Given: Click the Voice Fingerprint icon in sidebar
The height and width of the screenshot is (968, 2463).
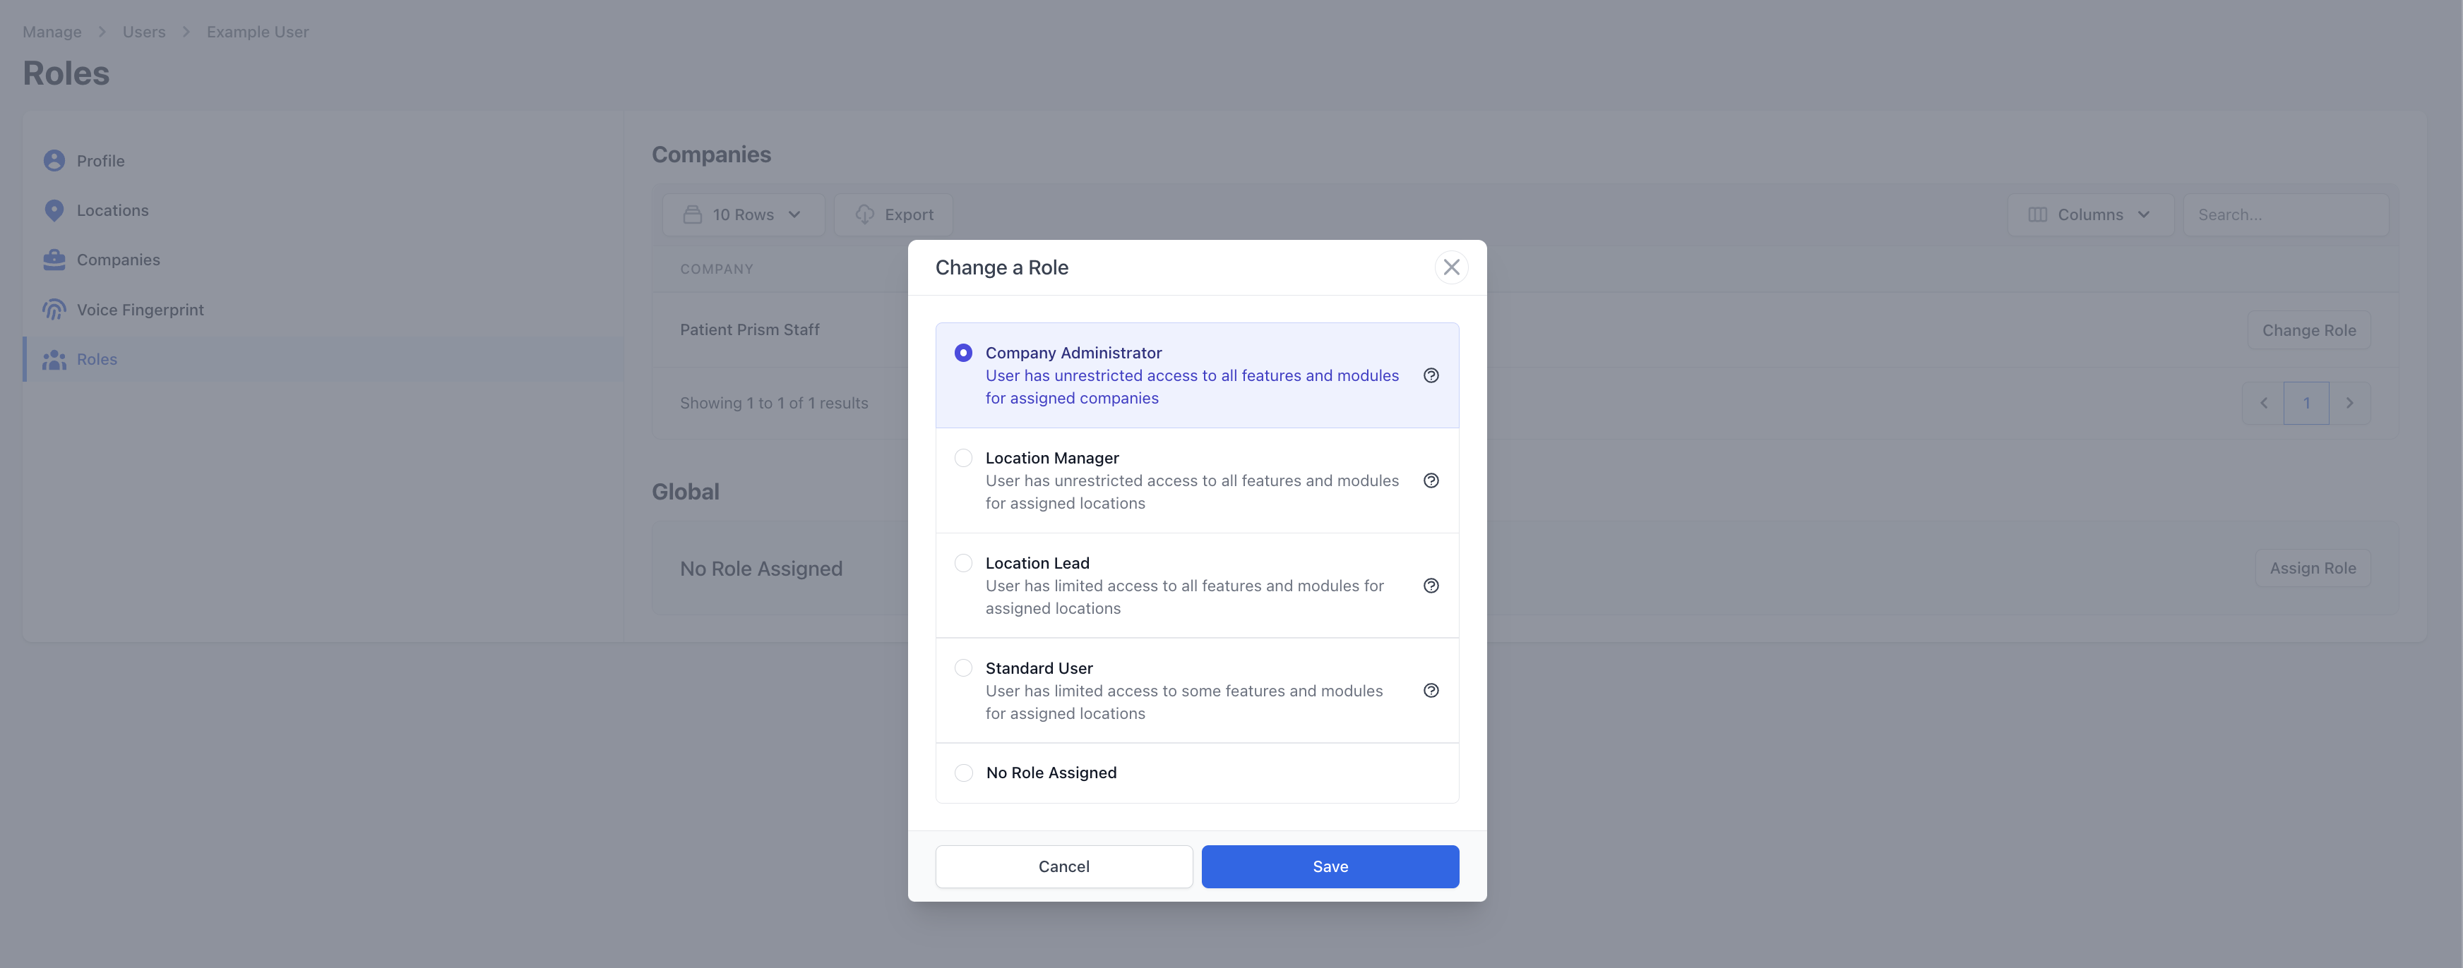Looking at the screenshot, I should pos(54,310).
